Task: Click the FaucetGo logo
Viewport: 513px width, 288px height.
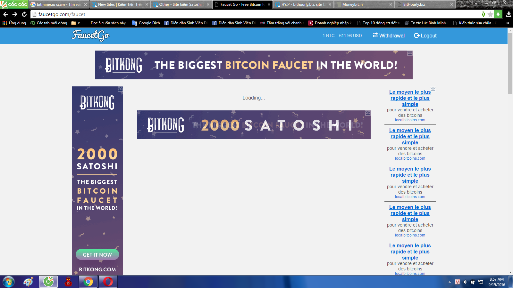Action: pos(91,36)
